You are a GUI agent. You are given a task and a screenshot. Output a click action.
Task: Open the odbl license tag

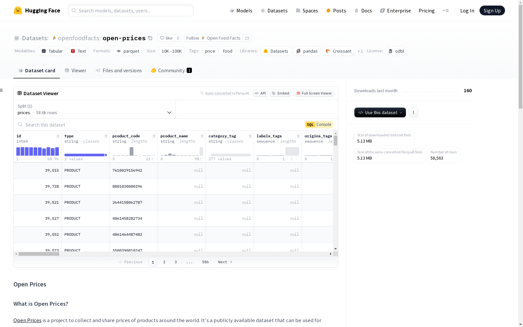click(396, 51)
